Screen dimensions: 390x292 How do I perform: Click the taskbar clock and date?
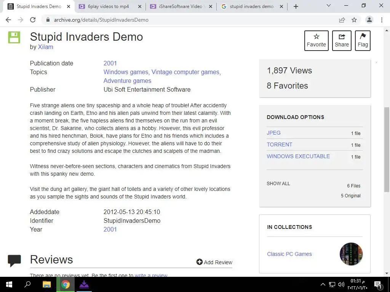coord(357,284)
